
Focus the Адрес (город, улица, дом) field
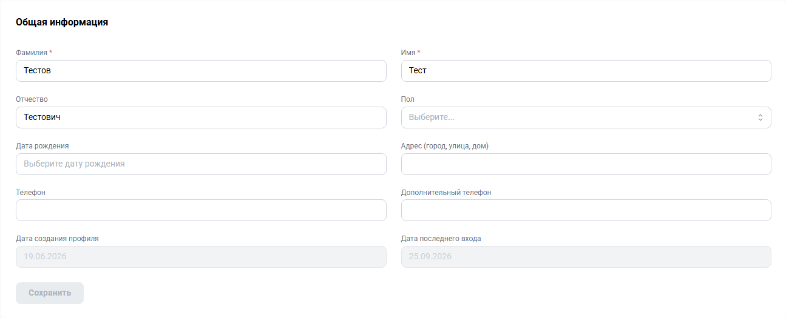point(586,164)
